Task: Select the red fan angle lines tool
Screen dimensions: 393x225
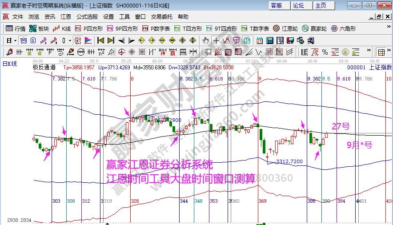Action: point(218,52)
